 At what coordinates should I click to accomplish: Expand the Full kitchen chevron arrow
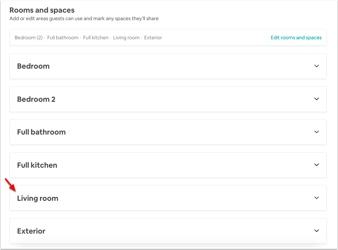click(x=316, y=165)
